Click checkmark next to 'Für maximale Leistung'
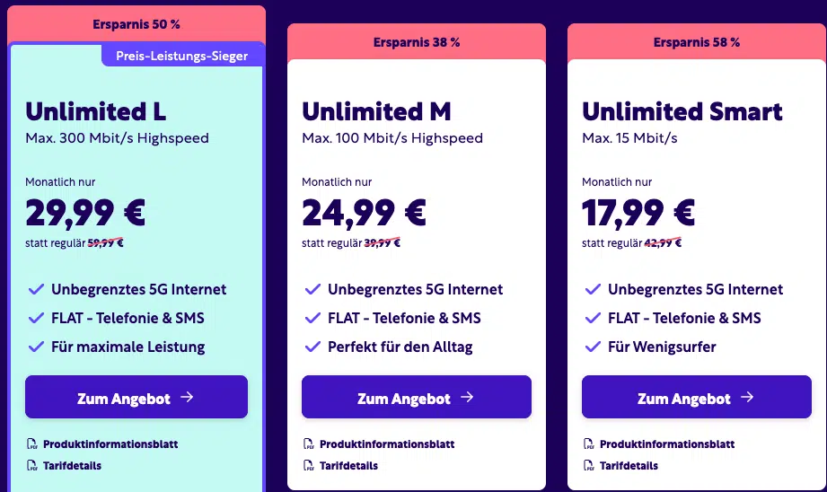The height and width of the screenshot is (492, 827). pyautogui.click(x=36, y=347)
